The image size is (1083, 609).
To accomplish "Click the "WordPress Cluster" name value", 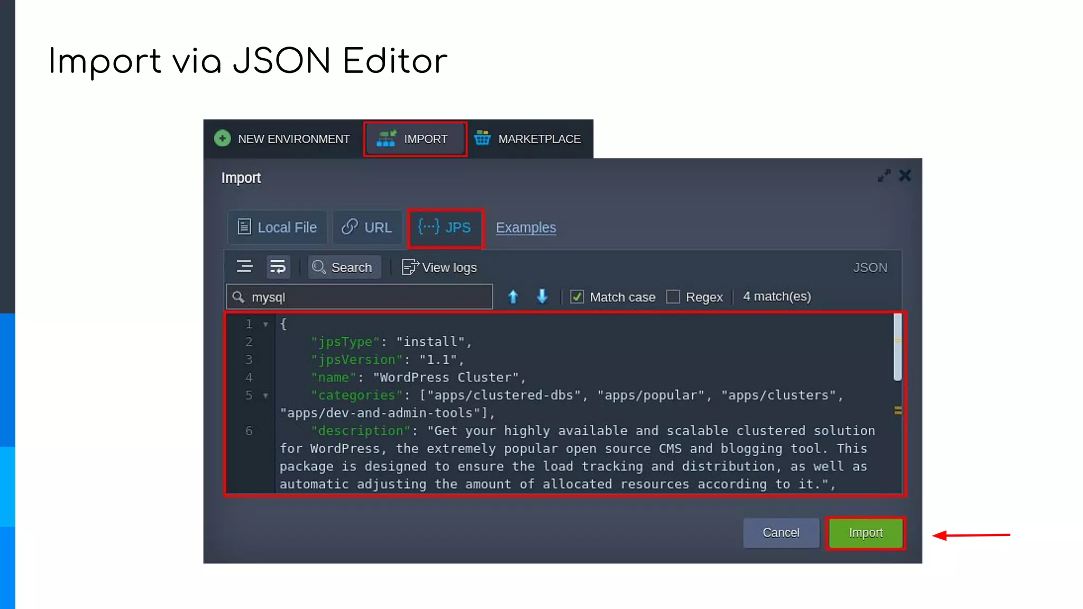I will pyautogui.click(x=446, y=377).
